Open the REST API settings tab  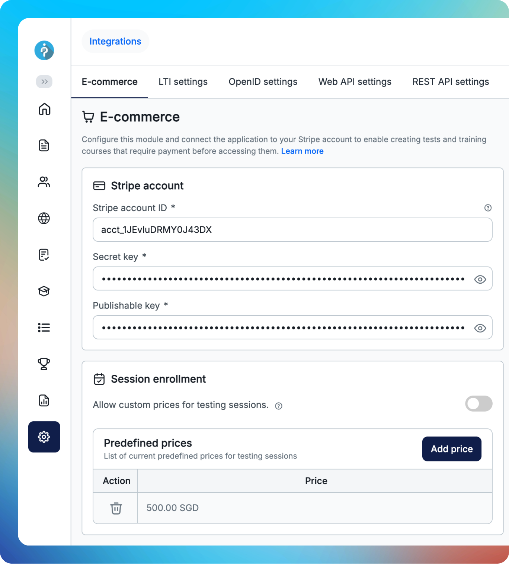450,82
